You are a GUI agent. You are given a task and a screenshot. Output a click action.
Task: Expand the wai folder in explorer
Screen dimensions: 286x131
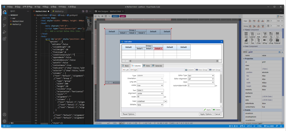14,18
